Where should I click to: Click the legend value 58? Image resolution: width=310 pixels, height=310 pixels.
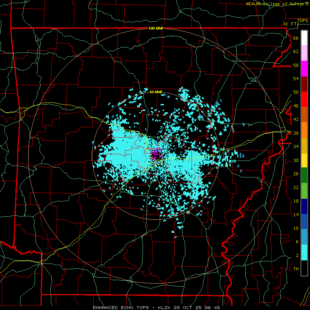click(x=296, y=65)
